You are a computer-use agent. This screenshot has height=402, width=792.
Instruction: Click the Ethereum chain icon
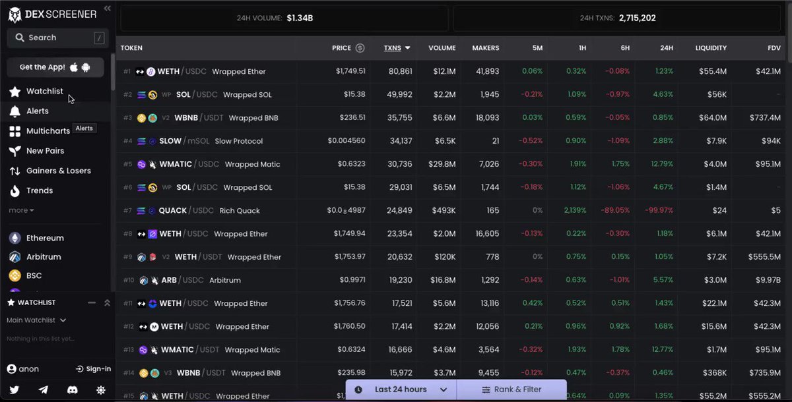(15, 238)
